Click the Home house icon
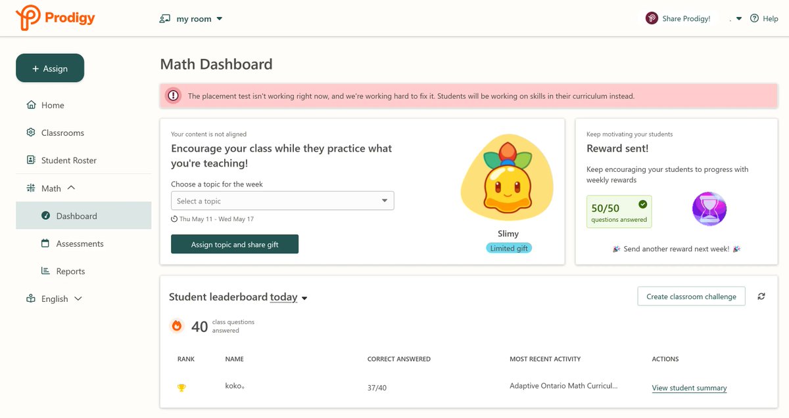This screenshot has width=789, height=418. (31, 105)
